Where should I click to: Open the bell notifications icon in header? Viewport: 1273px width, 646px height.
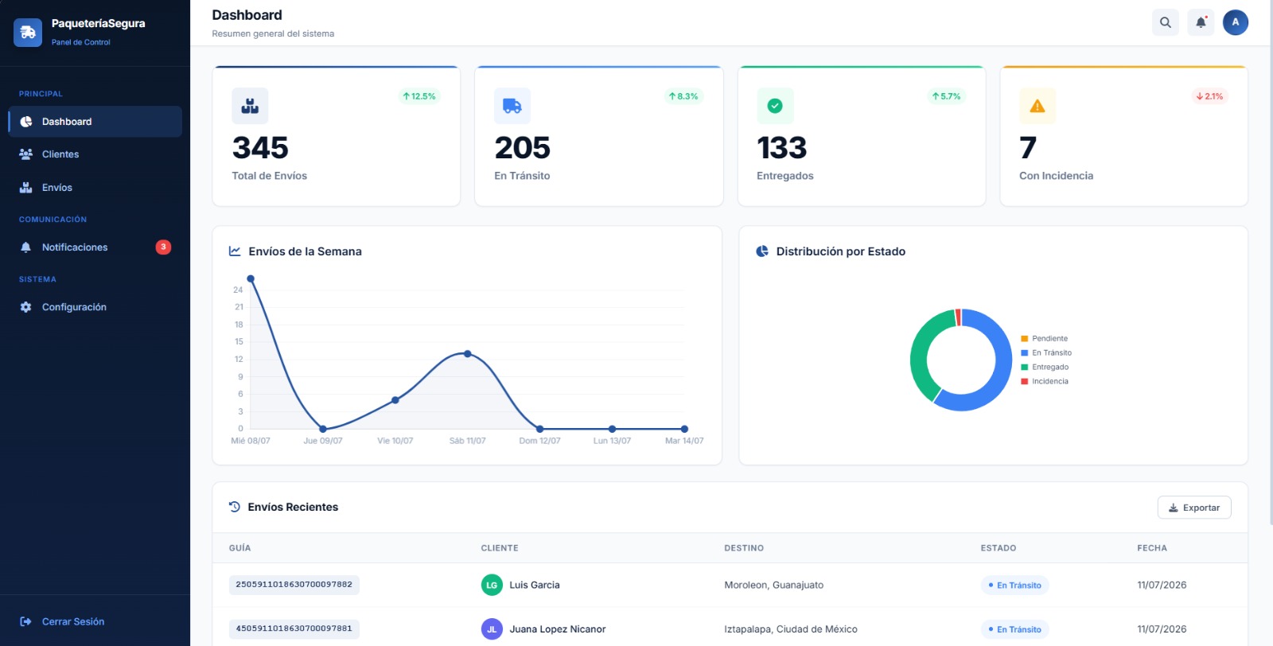pos(1201,22)
